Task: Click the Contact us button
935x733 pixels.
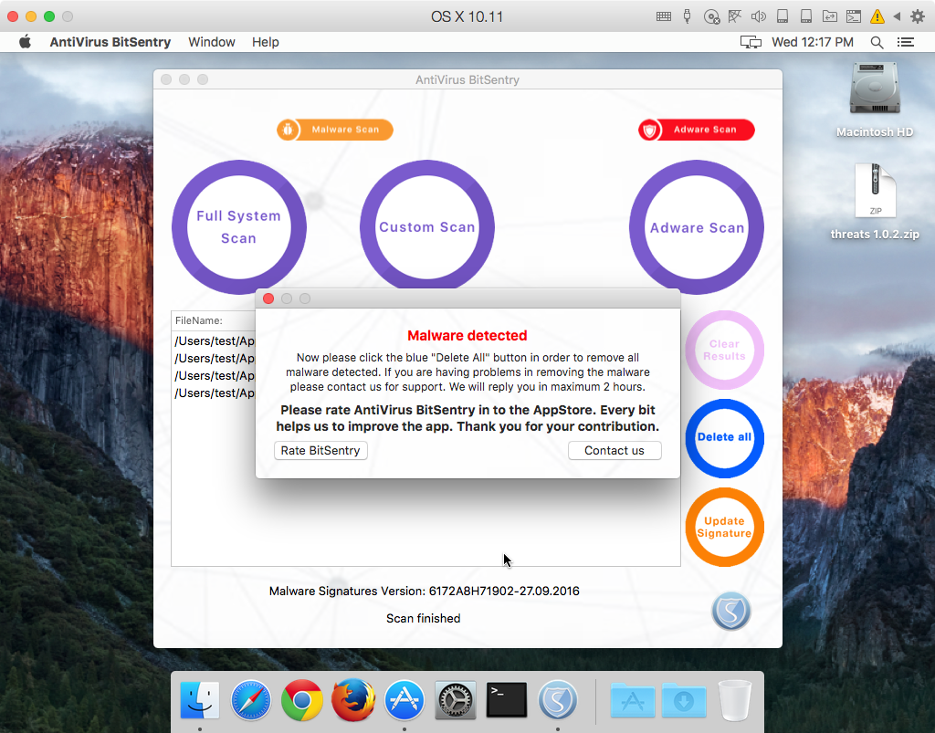Action: point(614,450)
